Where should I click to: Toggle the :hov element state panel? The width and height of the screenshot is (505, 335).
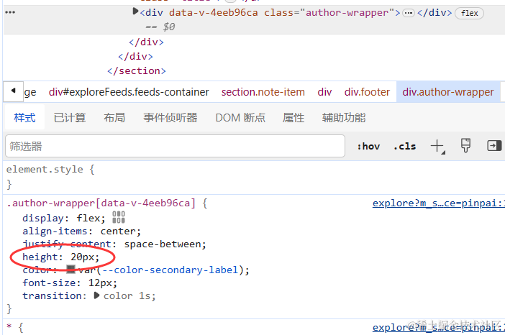(x=368, y=147)
